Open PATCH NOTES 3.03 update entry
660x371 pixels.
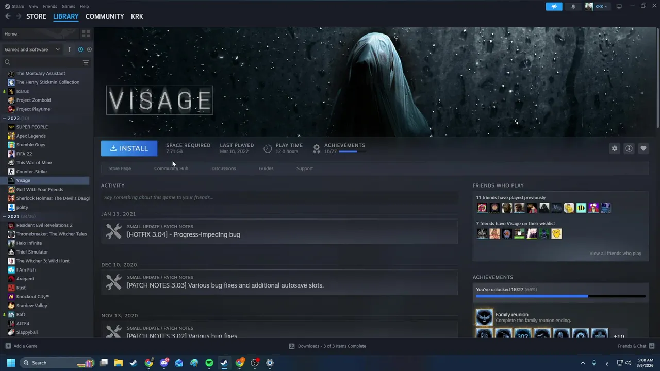coord(279,282)
